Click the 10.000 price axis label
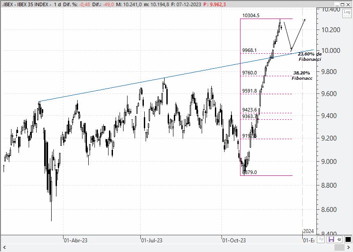 pos(330,51)
